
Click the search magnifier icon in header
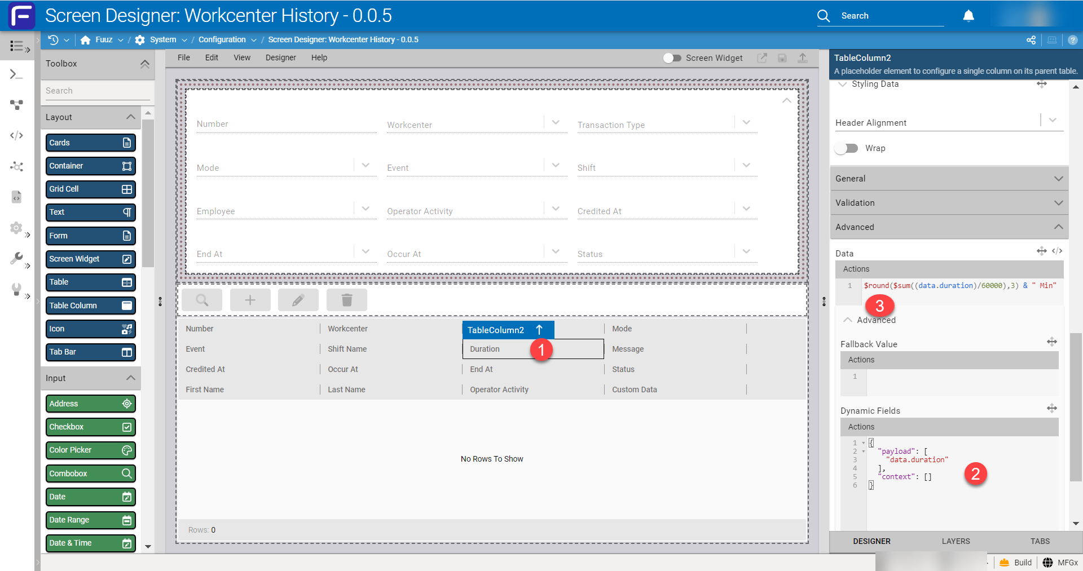[824, 16]
